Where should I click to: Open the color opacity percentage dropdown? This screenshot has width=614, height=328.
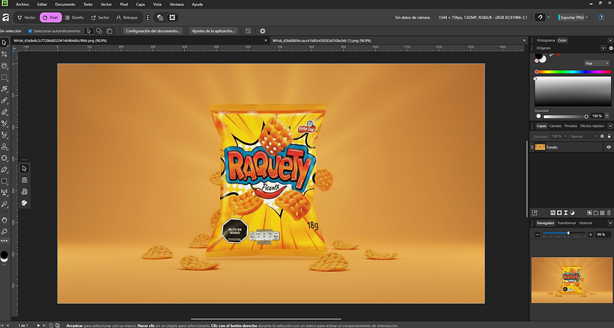607,116
